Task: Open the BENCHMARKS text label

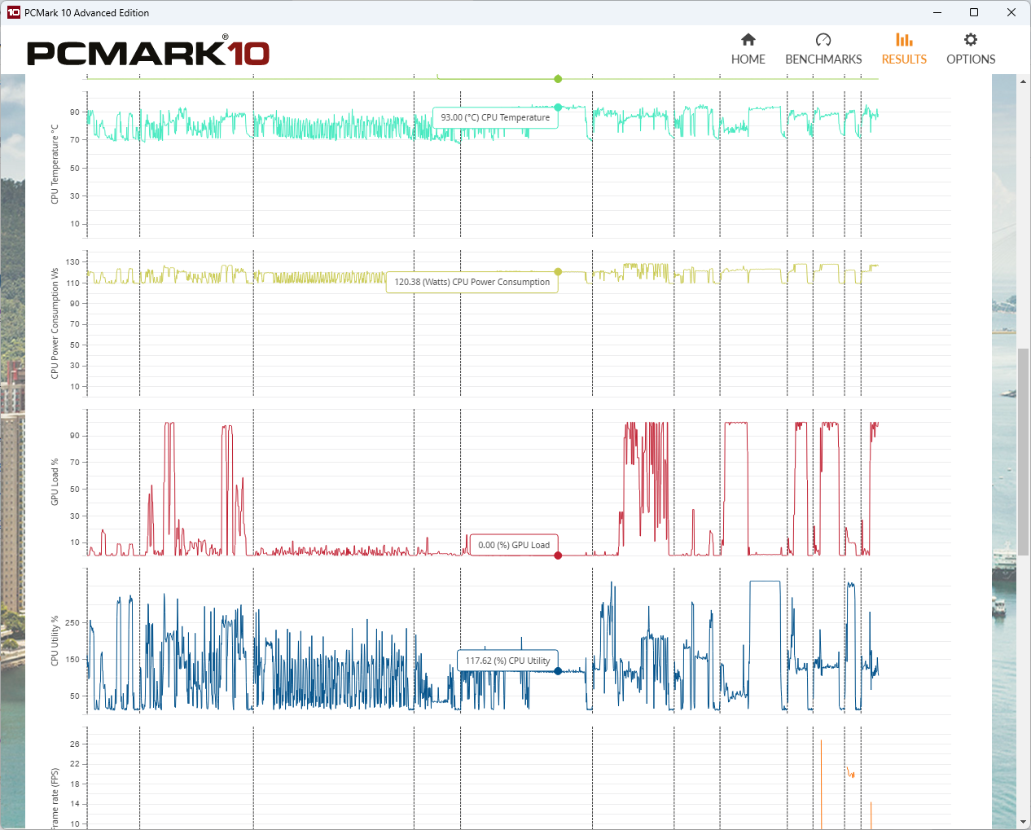Action: pos(823,59)
